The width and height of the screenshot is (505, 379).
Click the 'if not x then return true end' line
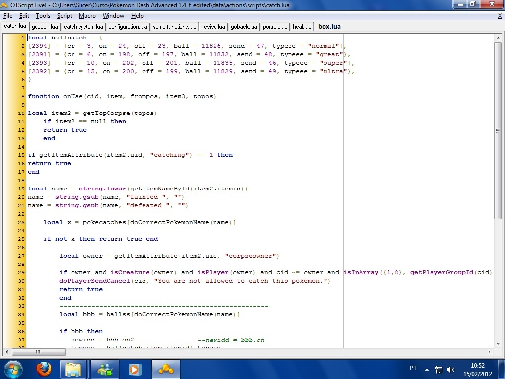tap(101, 239)
